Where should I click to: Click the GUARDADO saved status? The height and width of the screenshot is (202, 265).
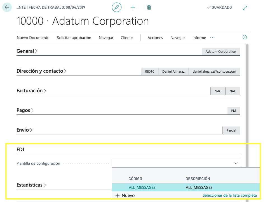pyautogui.click(x=219, y=7)
